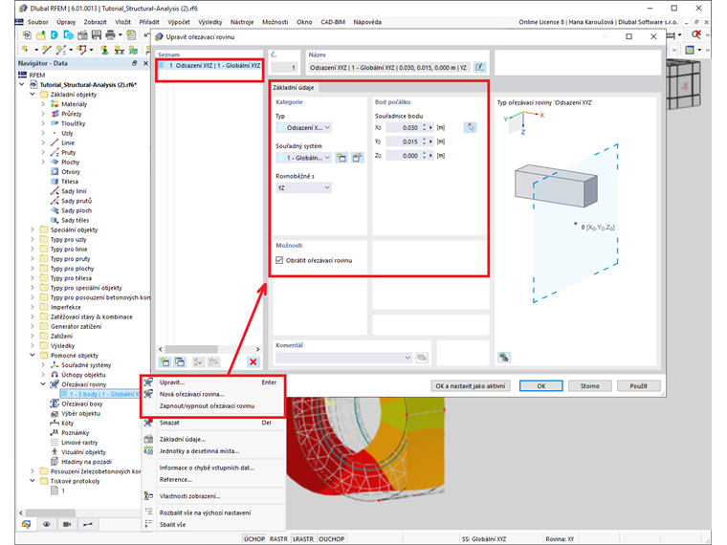The height and width of the screenshot is (545, 727).
Task: Choose Smazat in context menu
Action: 212,423
